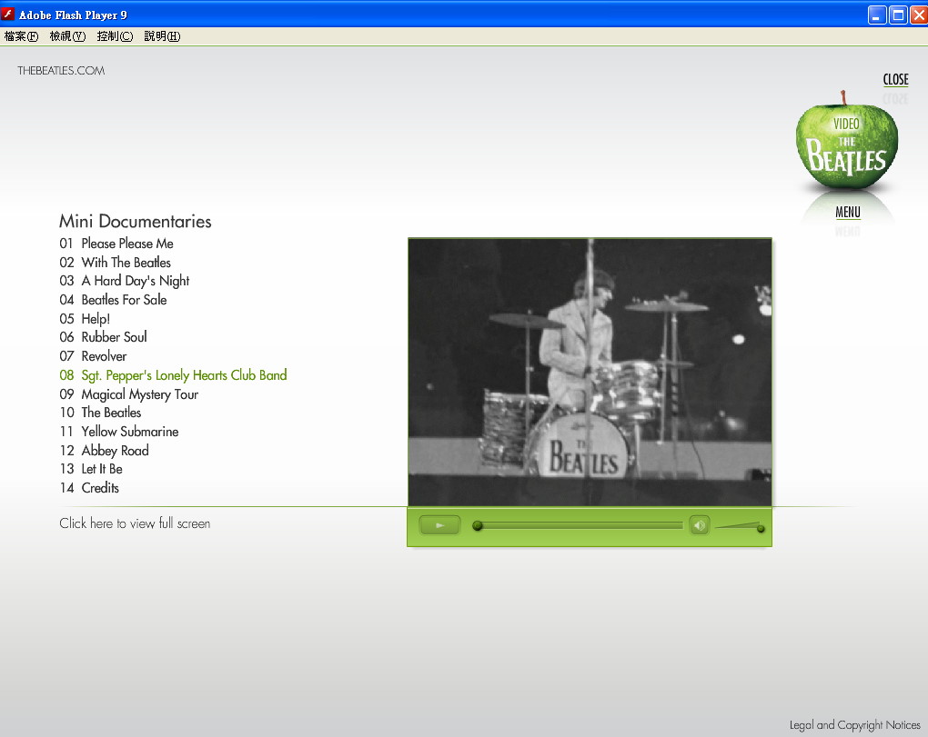Screen dimensions: 928x737
Task: Open Legal and Copyright Notices
Action: point(854,724)
